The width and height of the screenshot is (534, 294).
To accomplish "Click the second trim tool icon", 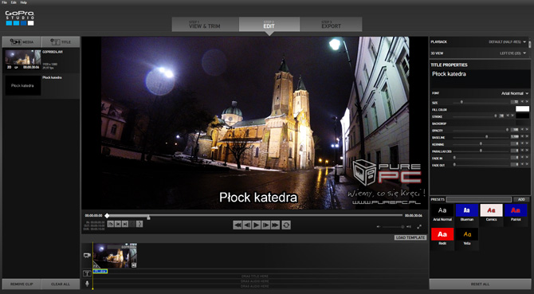I will pyautogui.click(x=118, y=224).
